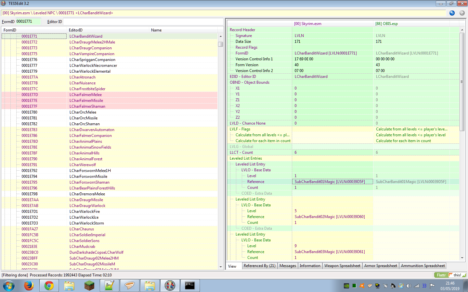This screenshot has width=468, height=292.
Task: Open Armor Spreadsheet tab
Action: pos(381,266)
